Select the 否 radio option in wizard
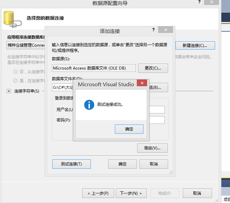Screen dimensions: 230x203 click(15, 72)
